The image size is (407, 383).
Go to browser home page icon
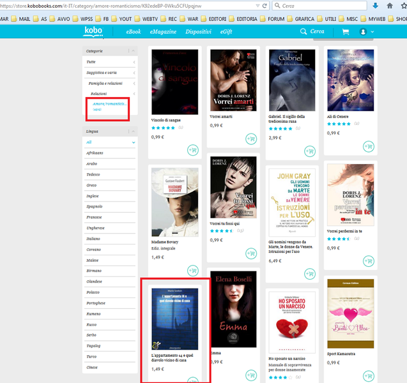[x=390, y=6]
